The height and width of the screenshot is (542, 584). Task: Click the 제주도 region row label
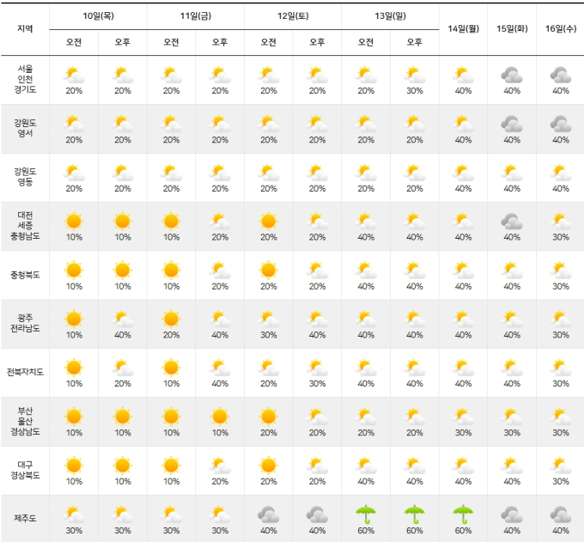point(25,518)
